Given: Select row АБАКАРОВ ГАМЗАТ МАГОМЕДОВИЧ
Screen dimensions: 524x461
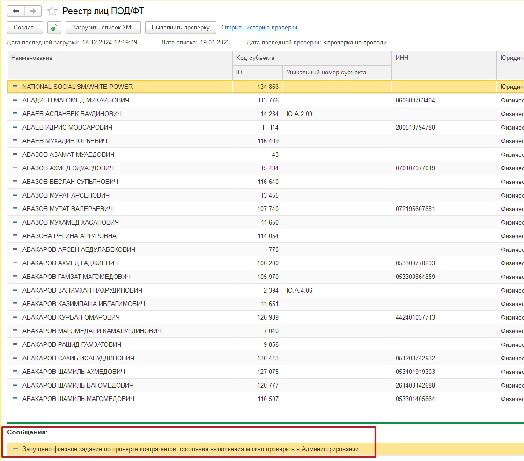Looking at the screenshot, I should pos(266,277).
